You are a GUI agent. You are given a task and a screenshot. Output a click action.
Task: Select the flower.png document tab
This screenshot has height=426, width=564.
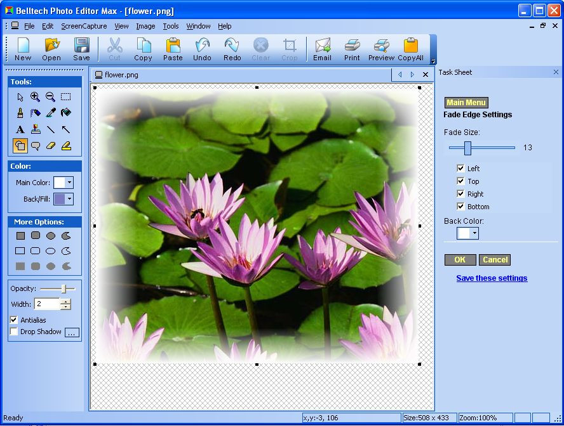117,75
